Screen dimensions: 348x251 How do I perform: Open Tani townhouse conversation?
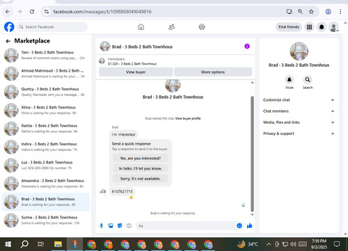46,55
